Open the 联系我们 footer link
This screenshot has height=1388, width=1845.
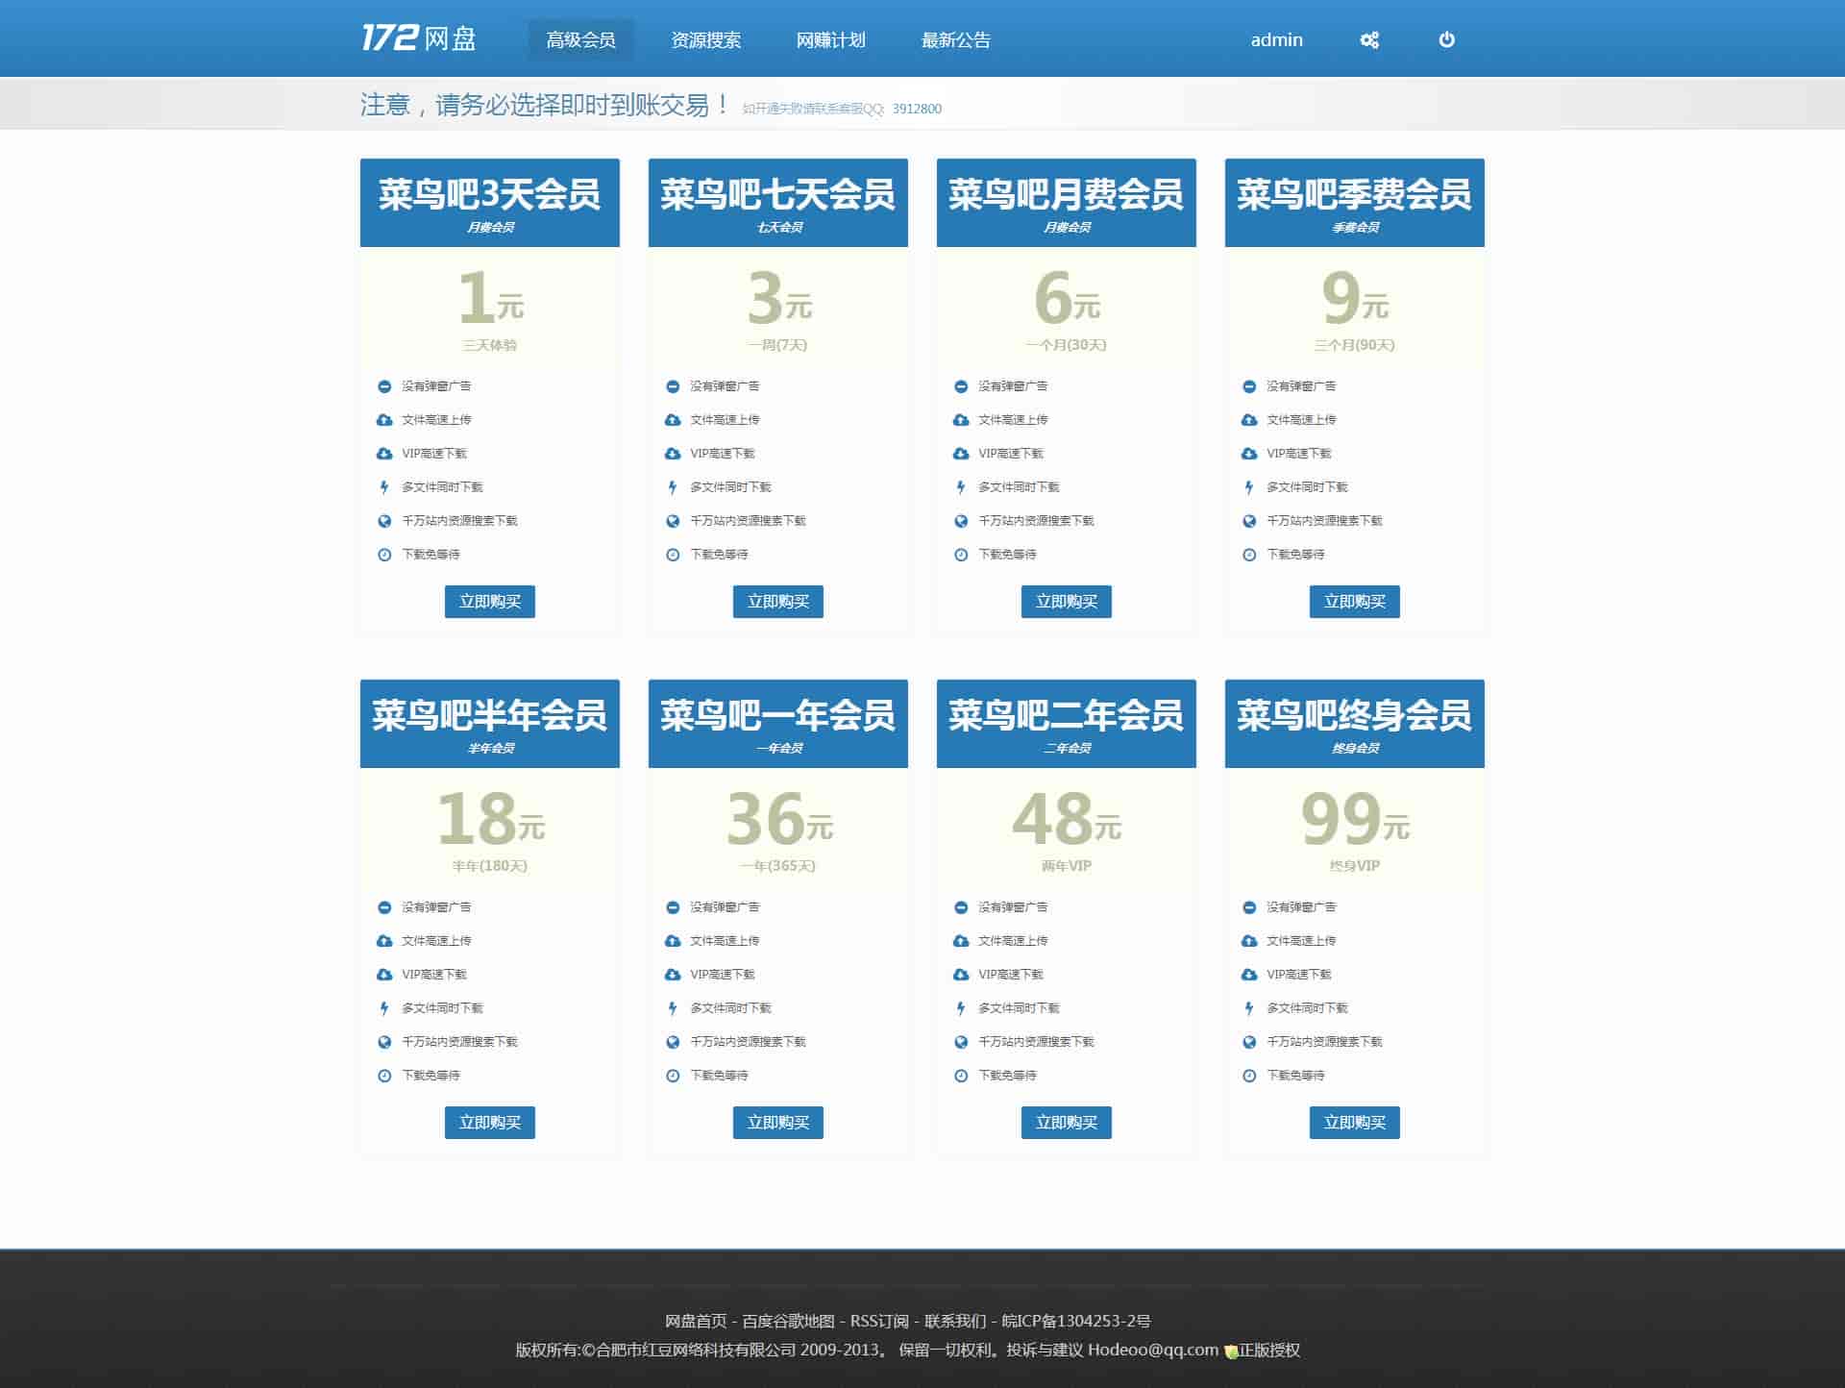[x=955, y=1321]
